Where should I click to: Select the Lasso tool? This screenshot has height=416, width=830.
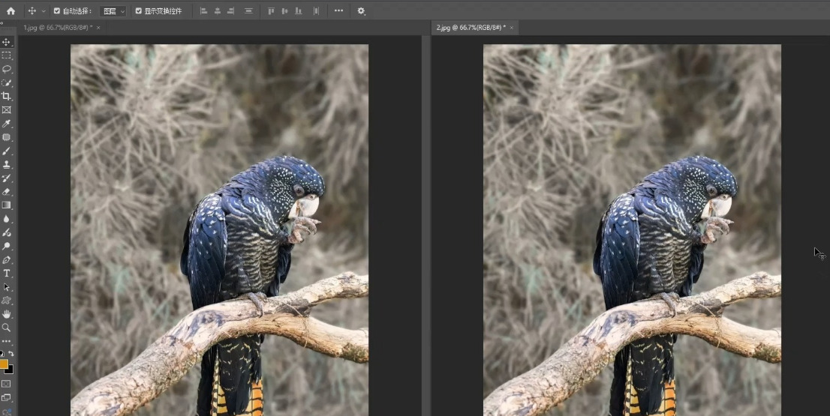6,69
